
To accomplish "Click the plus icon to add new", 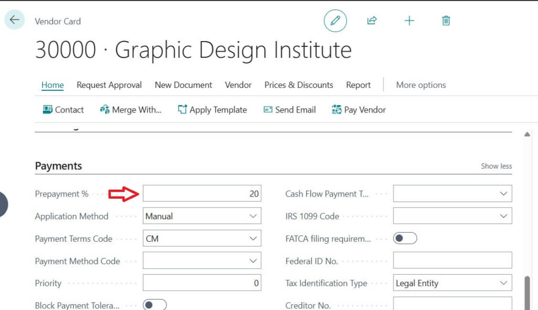I will (x=409, y=21).
